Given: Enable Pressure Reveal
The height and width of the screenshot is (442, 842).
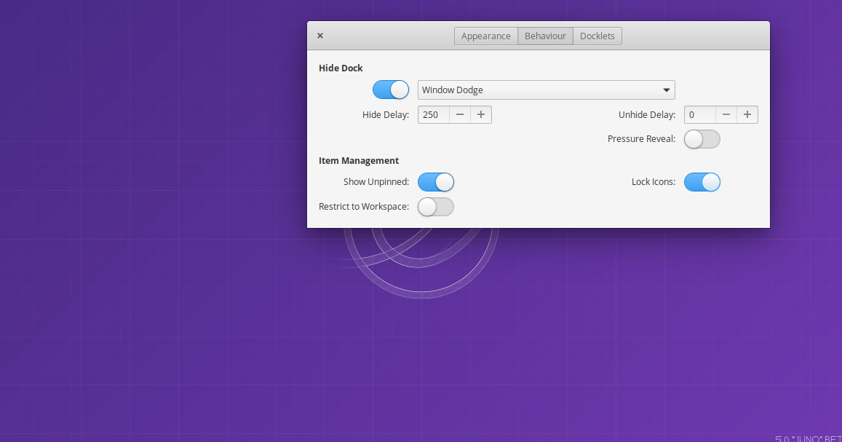Looking at the screenshot, I should pyautogui.click(x=702, y=138).
